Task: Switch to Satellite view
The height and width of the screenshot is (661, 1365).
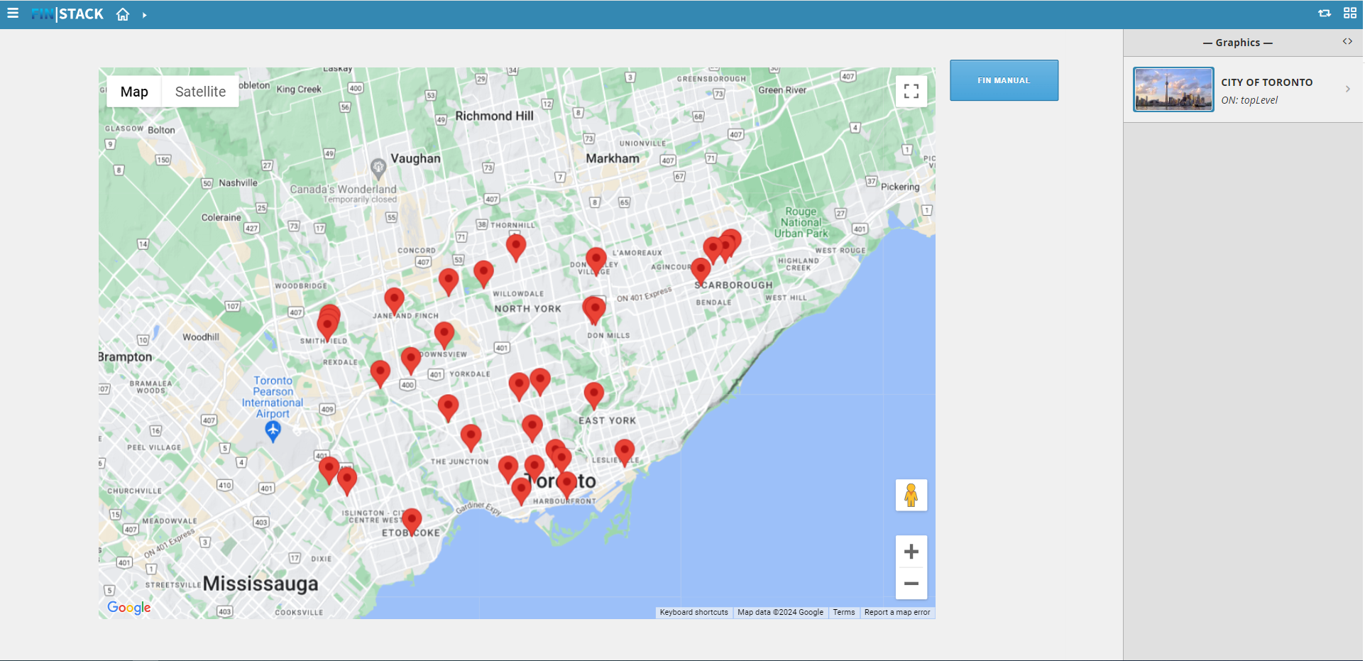Action: [200, 92]
